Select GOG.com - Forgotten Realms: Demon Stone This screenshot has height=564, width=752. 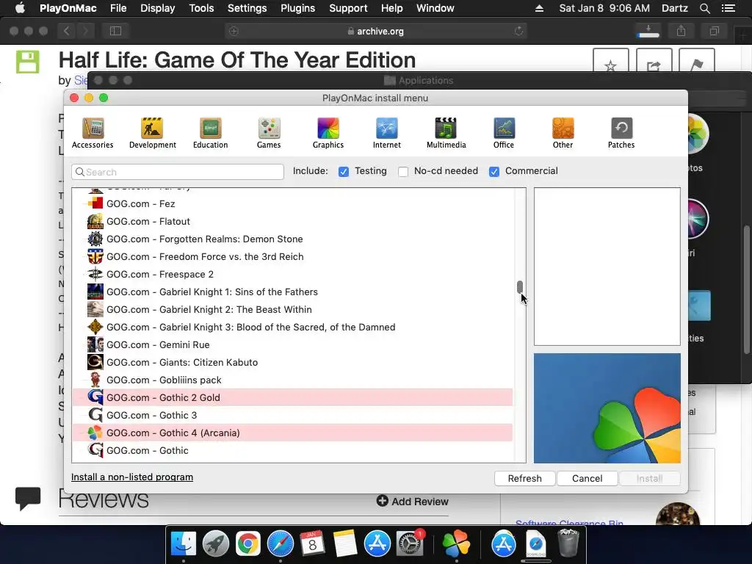[292, 239]
